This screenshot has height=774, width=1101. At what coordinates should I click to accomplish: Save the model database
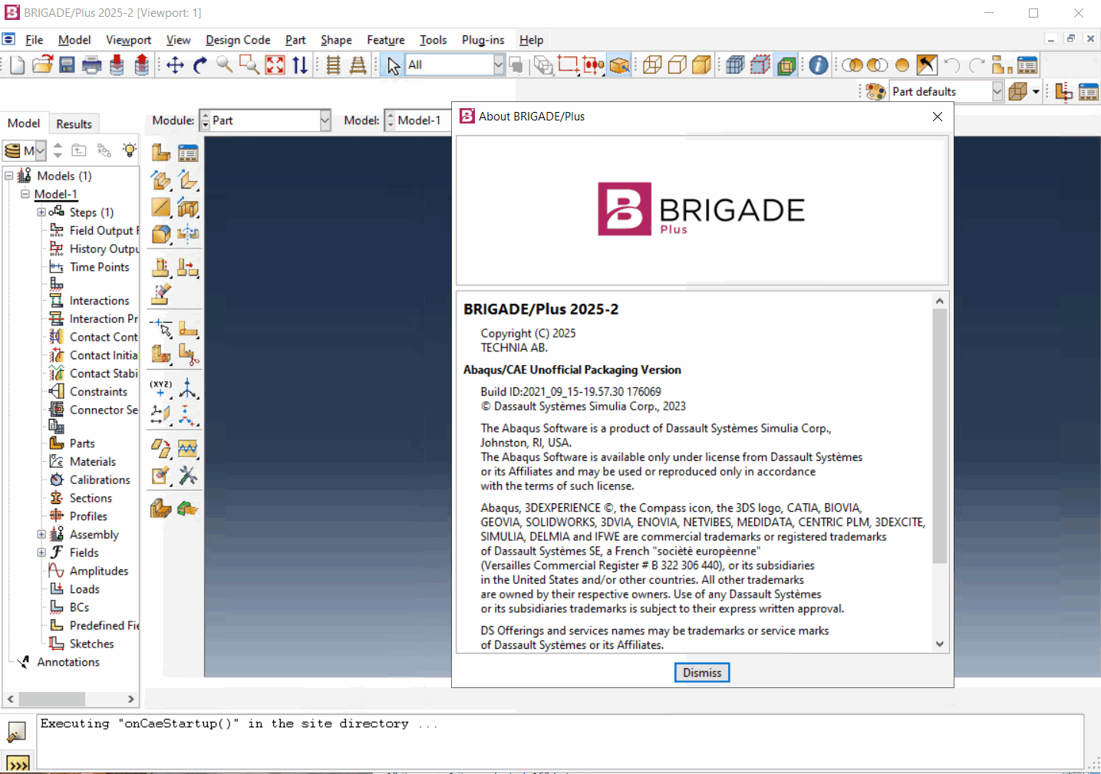coord(68,65)
